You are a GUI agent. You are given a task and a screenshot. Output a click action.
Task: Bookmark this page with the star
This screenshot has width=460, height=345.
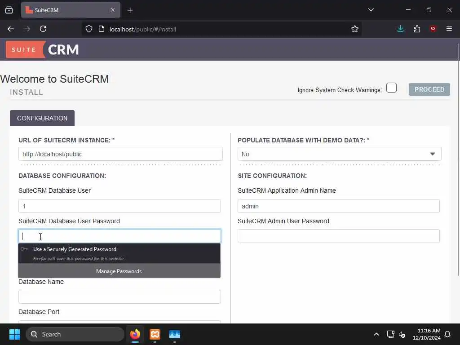coord(355,29)
